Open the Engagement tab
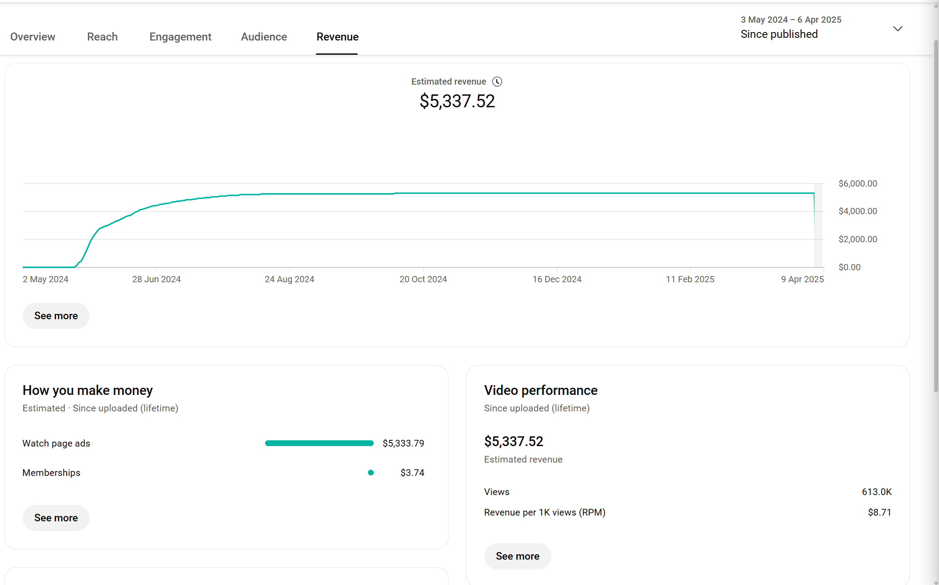This screenshot has height=585, width=939. coord(180,37)
